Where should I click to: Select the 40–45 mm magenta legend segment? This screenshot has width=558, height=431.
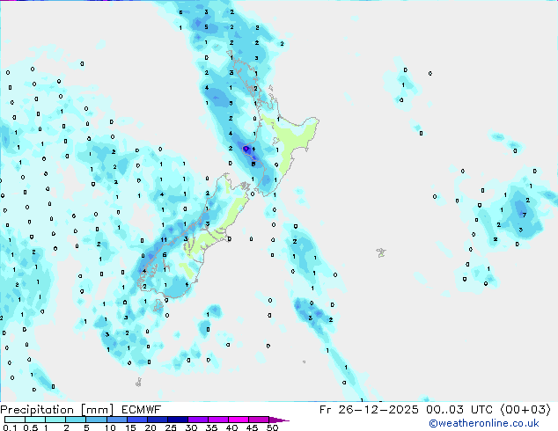239,420
